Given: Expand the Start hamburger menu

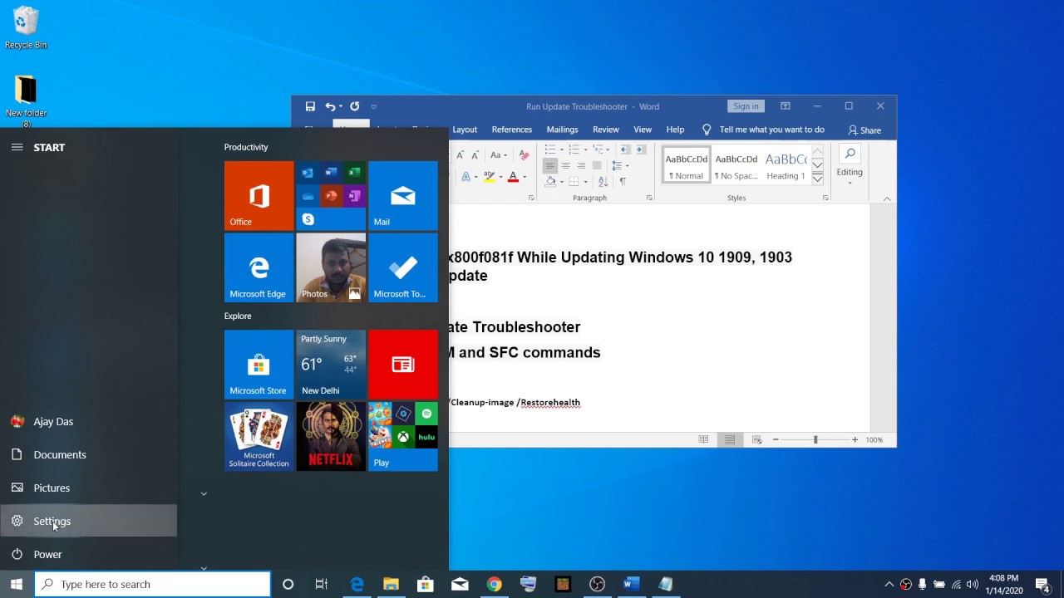Looking at the screenshot, I should tap(17, 147).
